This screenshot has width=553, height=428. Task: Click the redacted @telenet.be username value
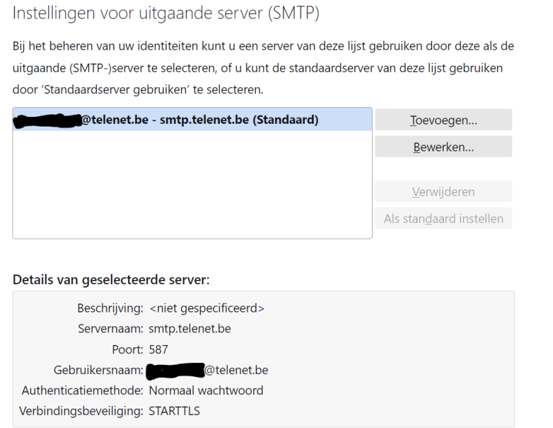[x=209, y=370]
